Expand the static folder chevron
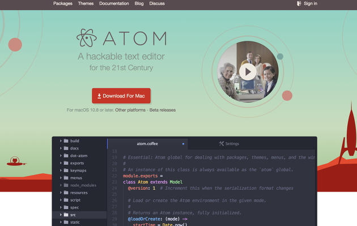 click(61, 222)
